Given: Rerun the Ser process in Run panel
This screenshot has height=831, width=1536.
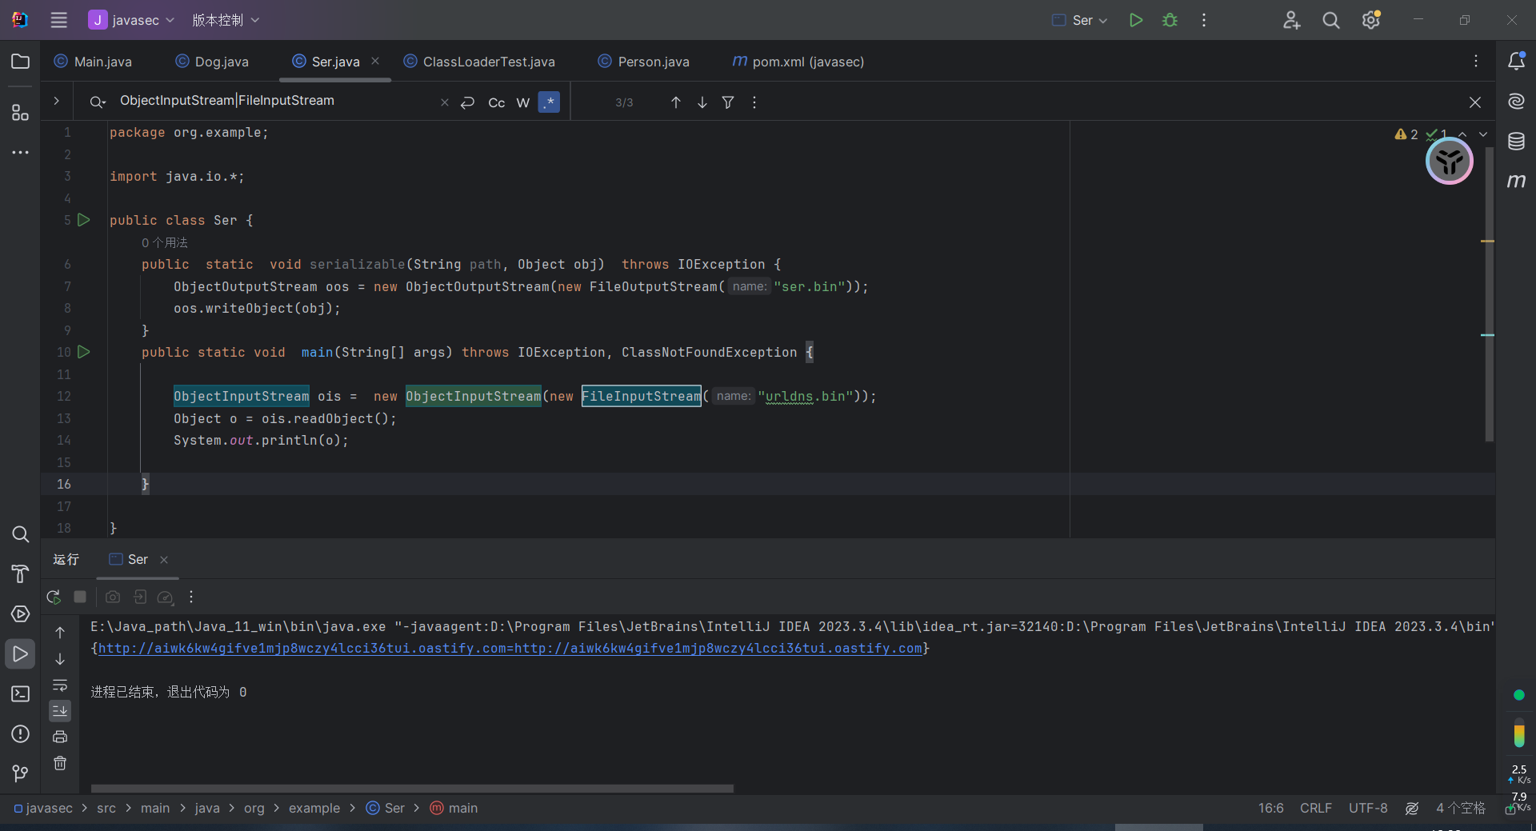Looking at the screenshot, I should point(54,597).
